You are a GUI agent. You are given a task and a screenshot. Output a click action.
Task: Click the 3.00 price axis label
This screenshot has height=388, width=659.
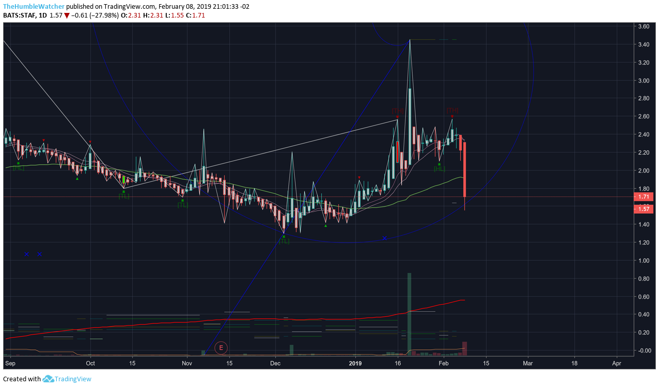click(x=644, y=81)
